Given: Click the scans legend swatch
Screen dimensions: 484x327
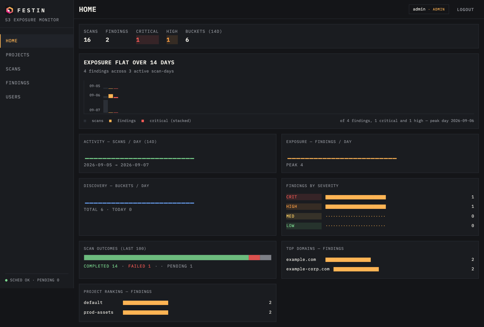Looking at the screenshot, I should coord(85,121).
